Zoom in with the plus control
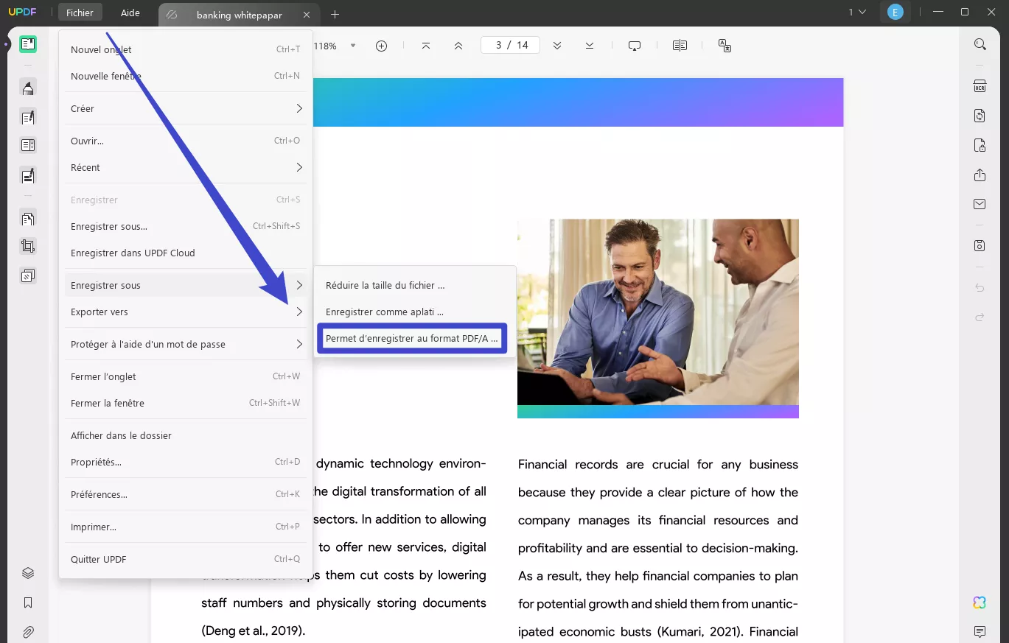The image size is (1009, 643). 381,45
